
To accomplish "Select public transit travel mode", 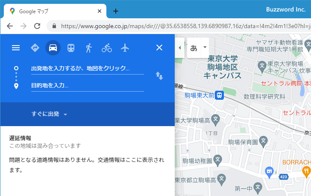I will click(x=71, y=48).
